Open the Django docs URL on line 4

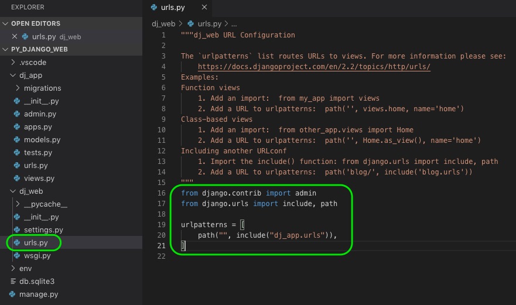(x=314, y=67)
